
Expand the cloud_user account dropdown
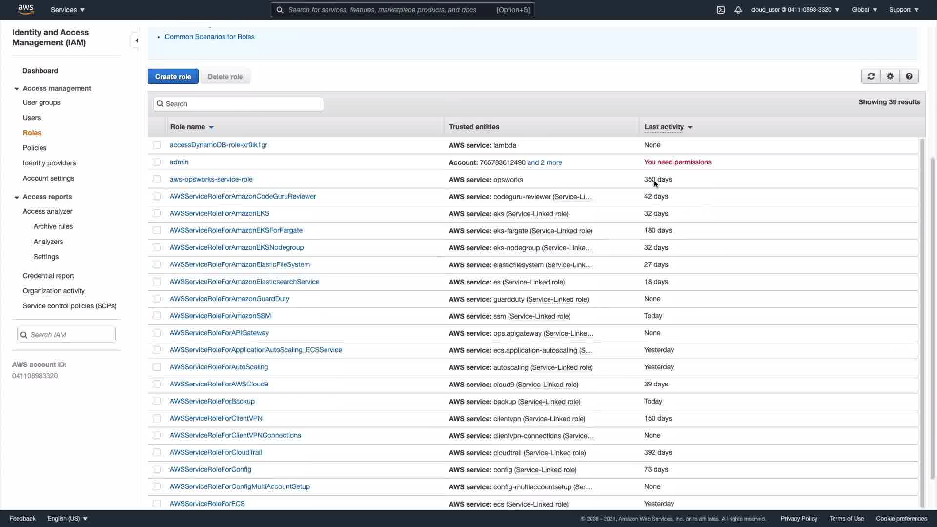[795, 10]
